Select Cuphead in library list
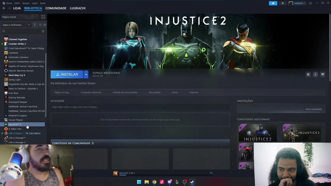 13,53
